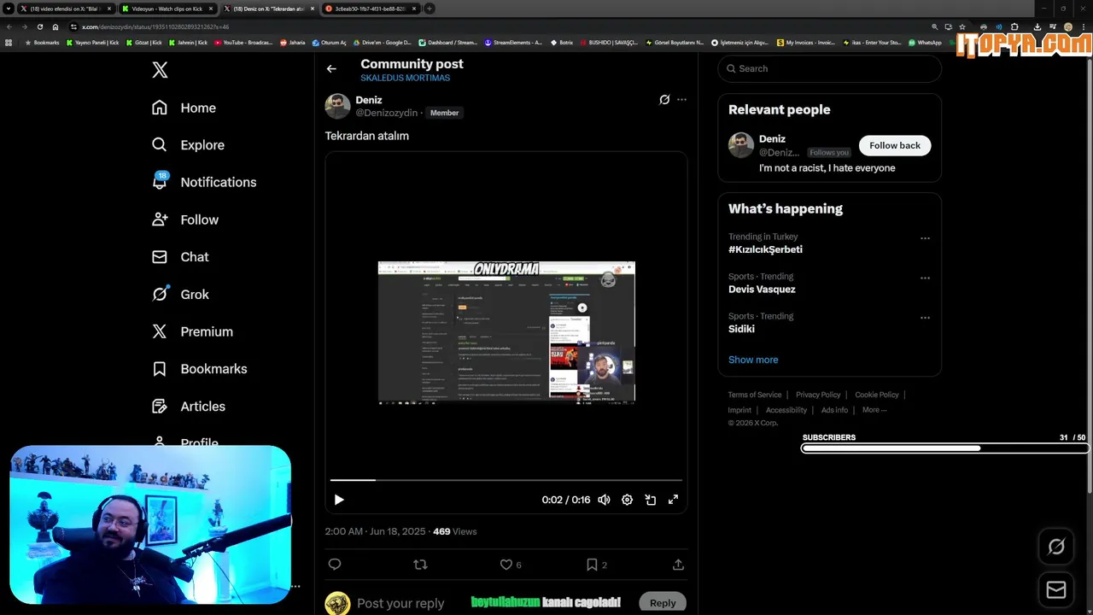
Task: Click the Reply button
Action: pyautogui.click(x=663, y=603)
